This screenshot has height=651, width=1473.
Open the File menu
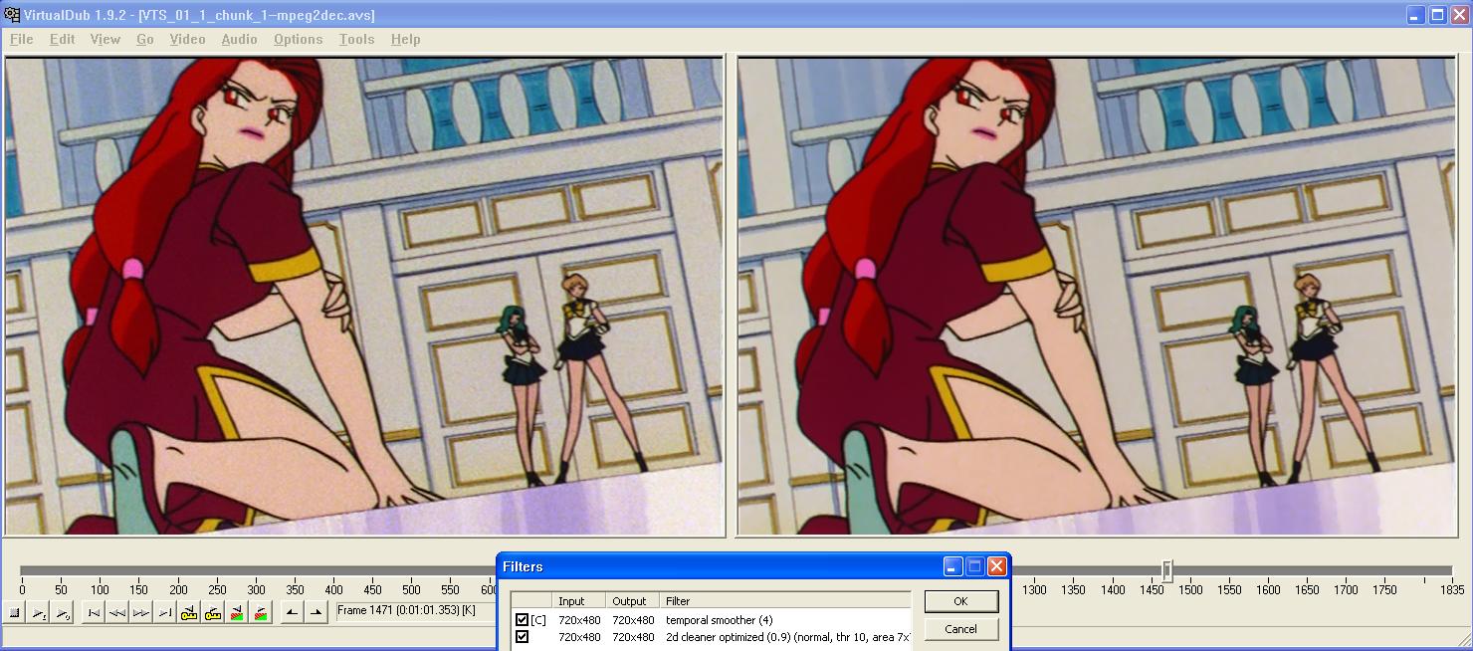21,39
